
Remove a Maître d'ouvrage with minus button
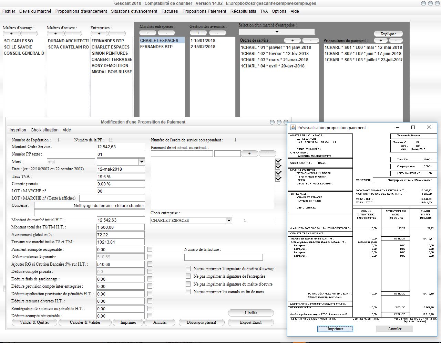coord(29,34)
